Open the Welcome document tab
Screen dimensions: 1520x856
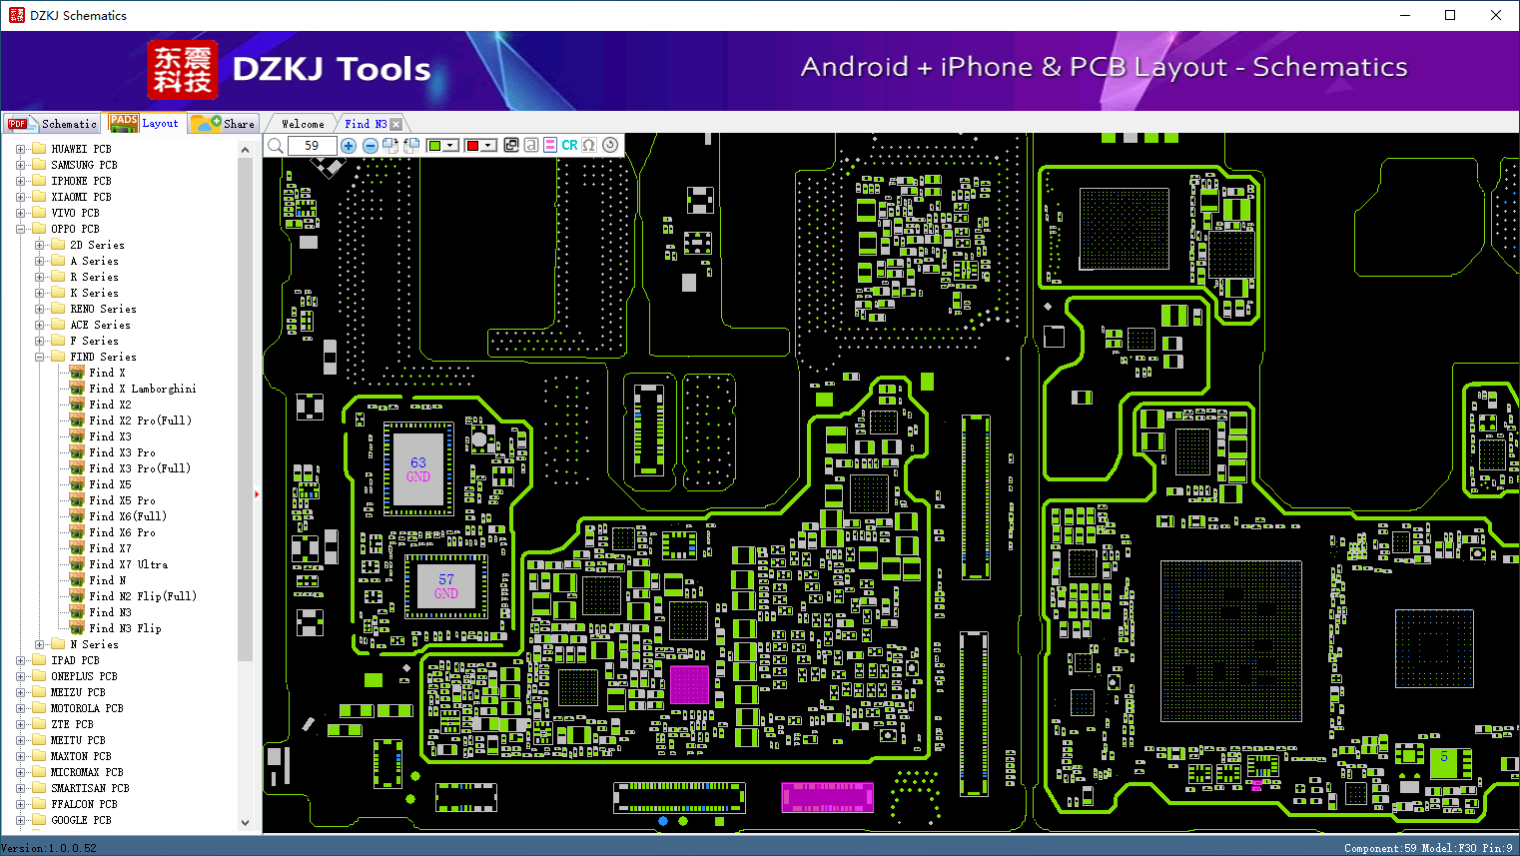tap(303, 124)
